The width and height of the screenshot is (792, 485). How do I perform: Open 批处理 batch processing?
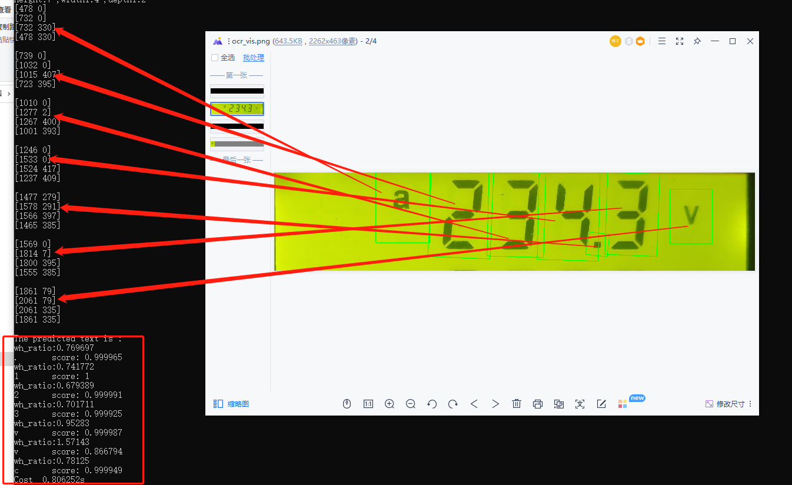253,58
